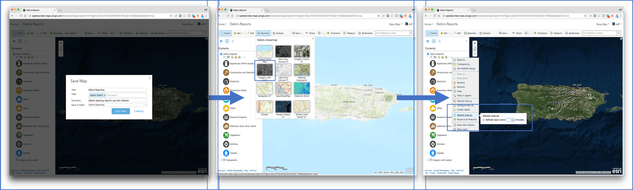The image size is (633, 190).
Task: Choose 'Zoom to' in the layer context menu
Action: (465, 60)
